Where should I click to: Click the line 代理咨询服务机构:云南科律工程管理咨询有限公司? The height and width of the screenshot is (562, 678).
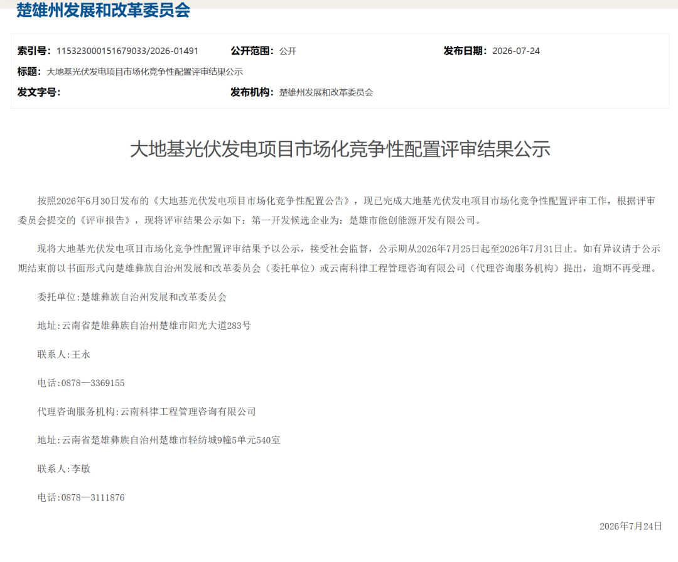(146, 411)
